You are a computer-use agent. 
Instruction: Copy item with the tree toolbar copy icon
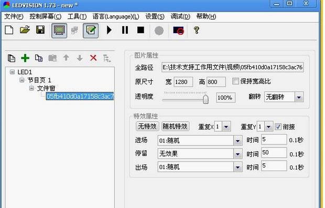(39, 58)
